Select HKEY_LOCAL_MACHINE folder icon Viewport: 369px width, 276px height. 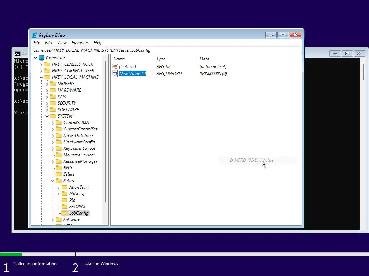pyautogui.click(x=47, y=77)
